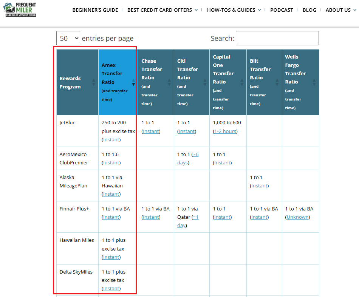Open AeroMexico Capital One Instant link
The image size is (359, 297).
click(222, 162)
